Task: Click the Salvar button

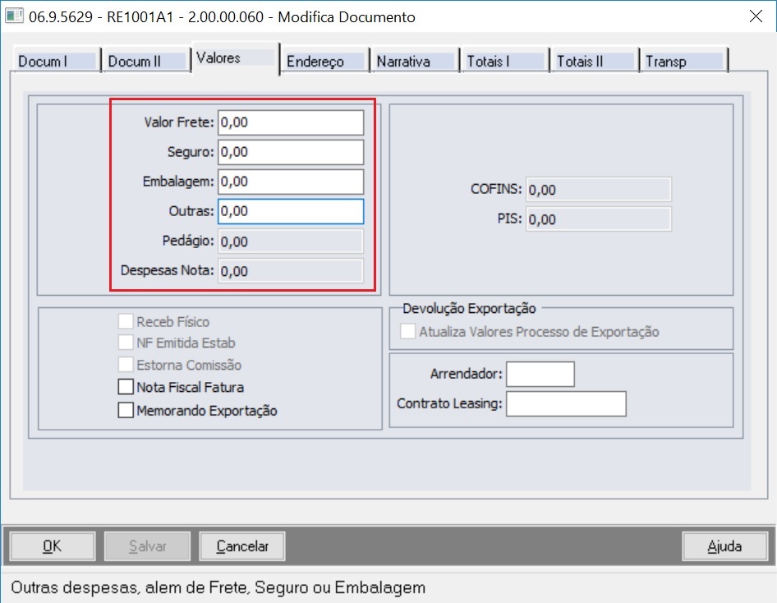Action: [147, 546]
